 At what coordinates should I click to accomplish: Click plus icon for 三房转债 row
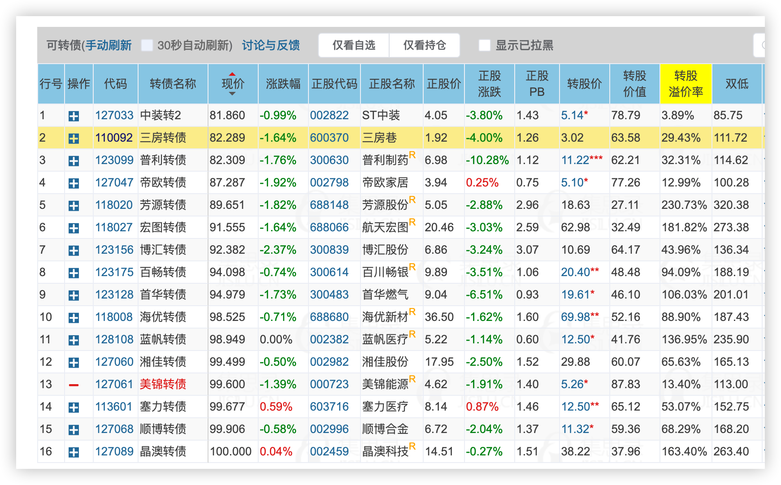74,139
